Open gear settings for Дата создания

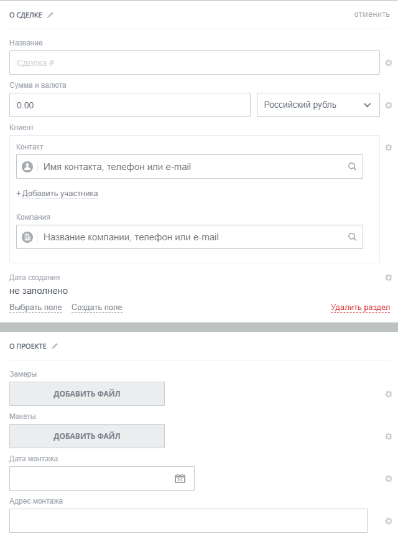click(x=389, y=278)
